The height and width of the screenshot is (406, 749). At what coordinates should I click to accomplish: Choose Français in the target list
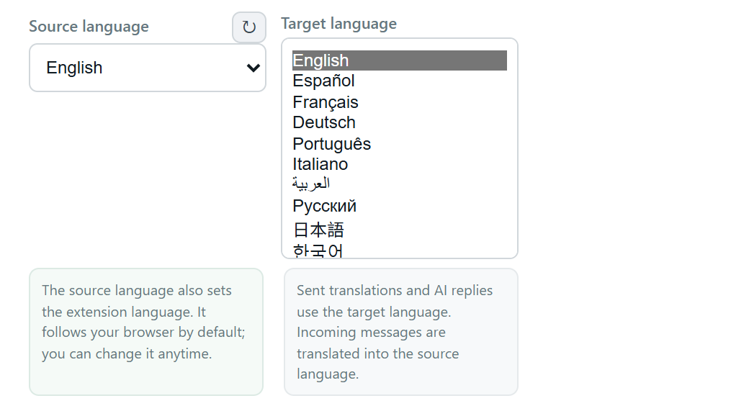399,102
